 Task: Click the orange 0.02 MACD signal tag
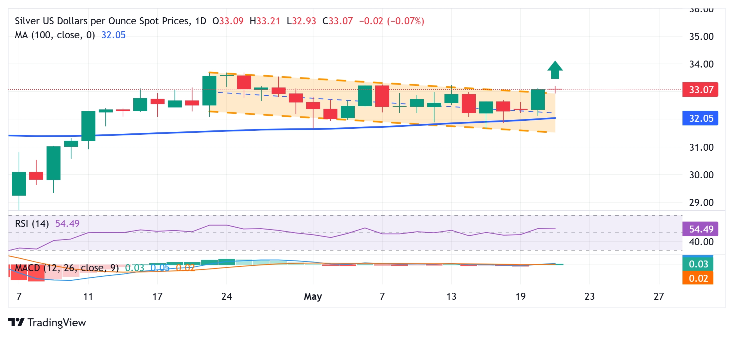(x=698, y=278)
